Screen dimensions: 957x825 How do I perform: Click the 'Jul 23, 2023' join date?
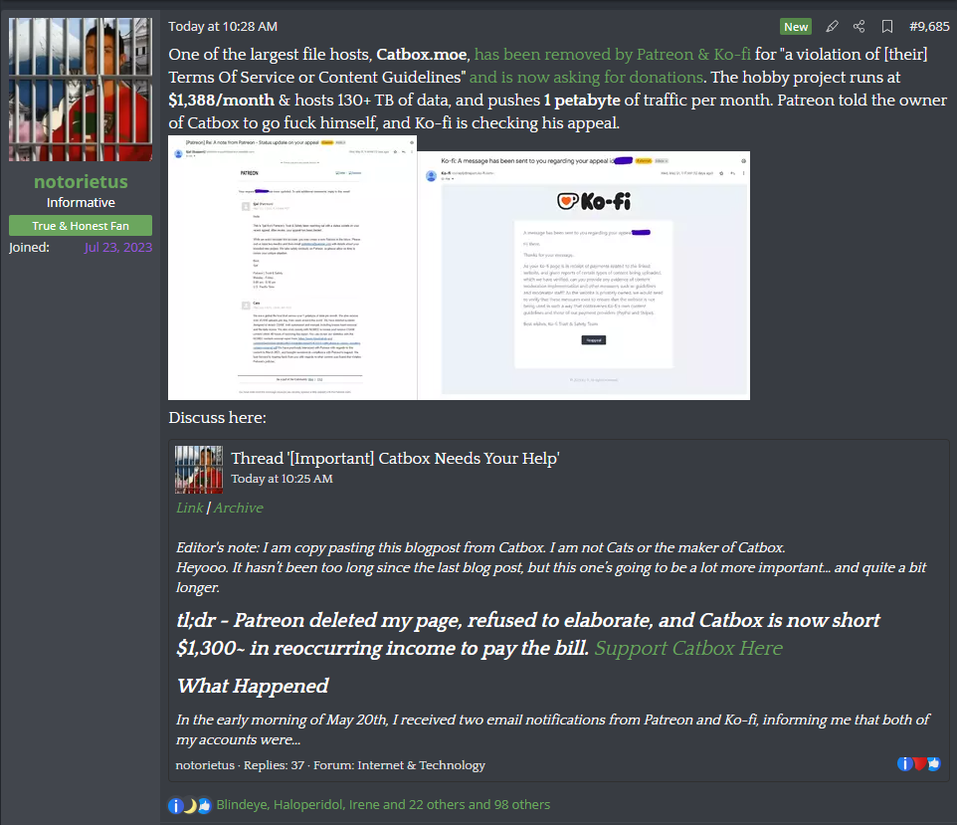tap(118, 248)
